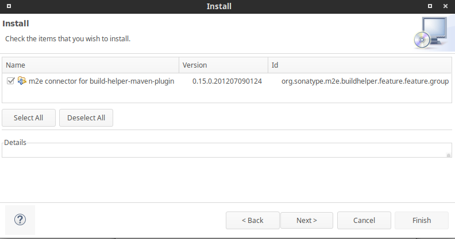
Task: Click the m2e connector feature icon
Action: (x=22, y=81)
